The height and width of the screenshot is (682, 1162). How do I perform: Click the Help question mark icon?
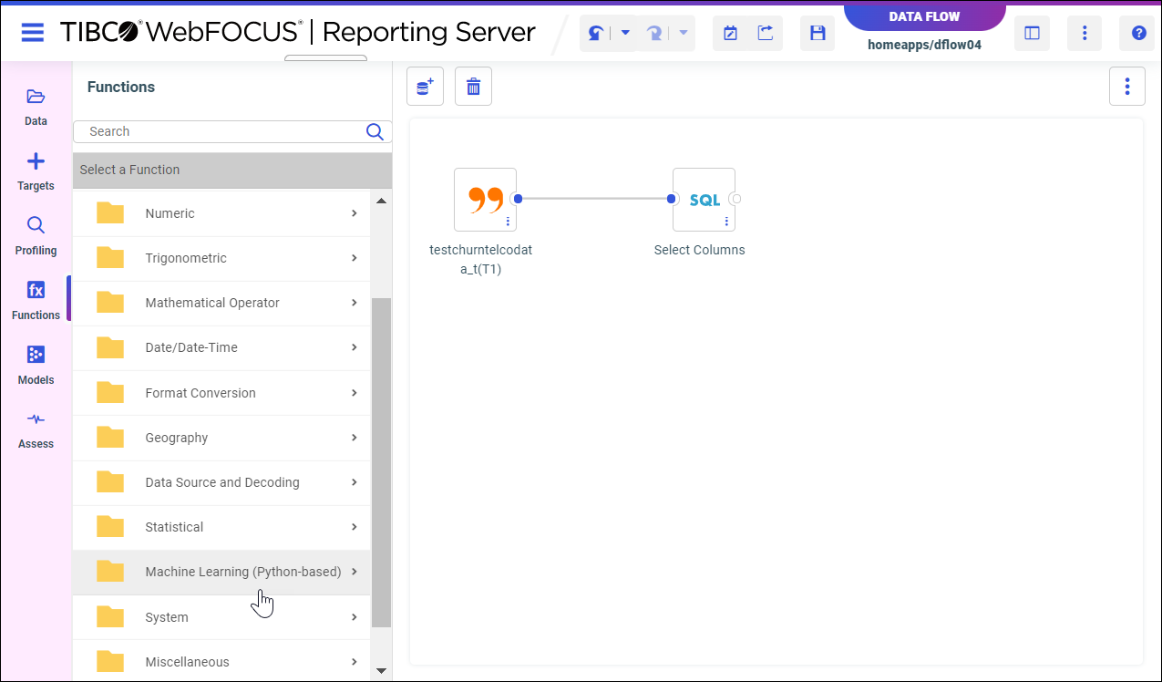point(1138,34)
